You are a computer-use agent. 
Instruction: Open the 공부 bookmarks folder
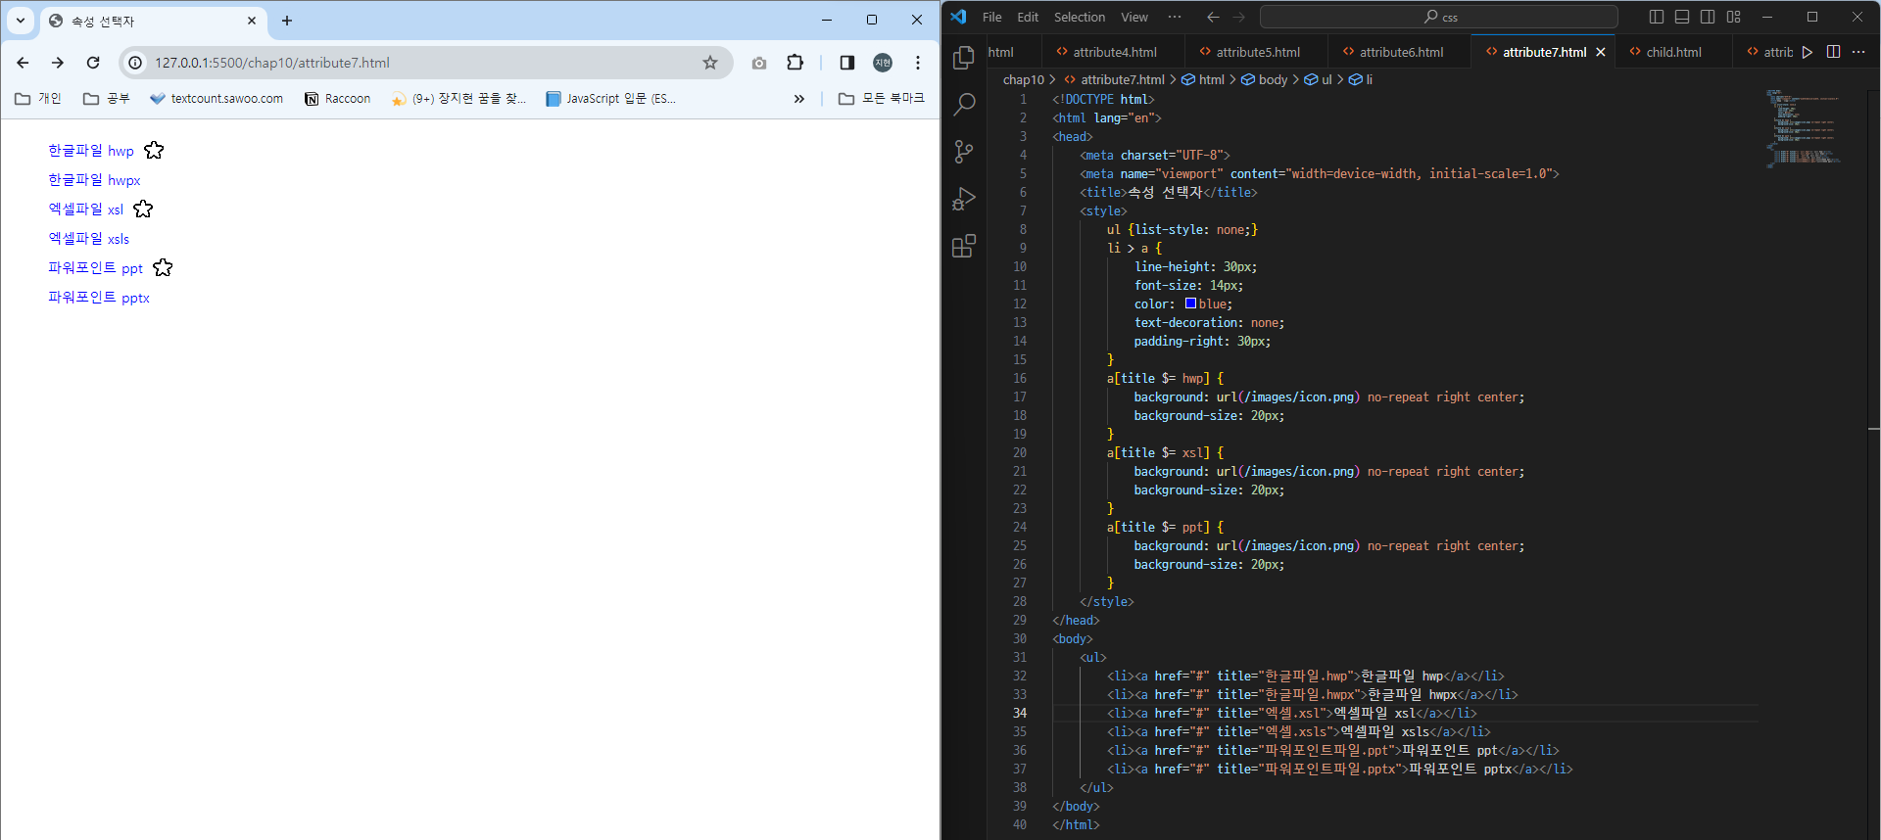[107, 99]
